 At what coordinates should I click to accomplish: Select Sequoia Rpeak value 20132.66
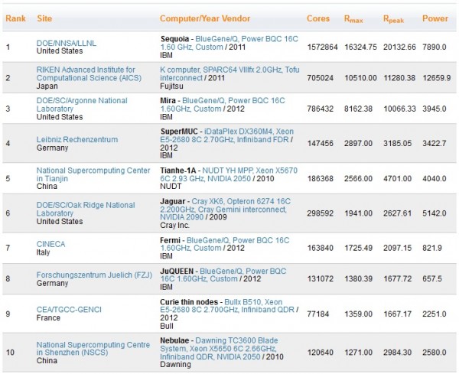click(x=399, y=47)
